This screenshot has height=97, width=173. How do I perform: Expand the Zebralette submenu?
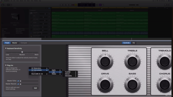[x=70, y=76]
